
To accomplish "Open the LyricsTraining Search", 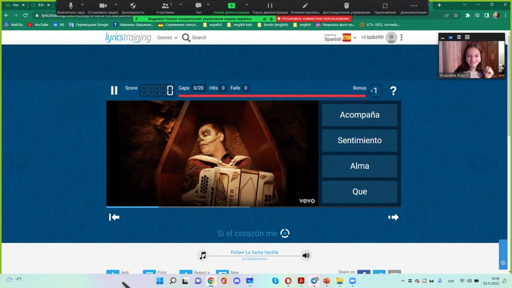I will click(x=194, y=38).
